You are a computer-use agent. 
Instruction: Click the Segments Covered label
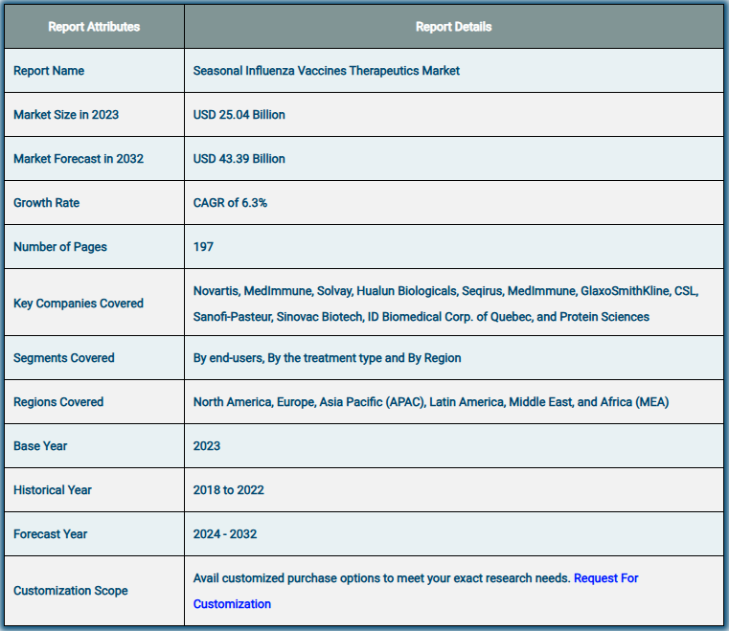(x=63, y=358)
